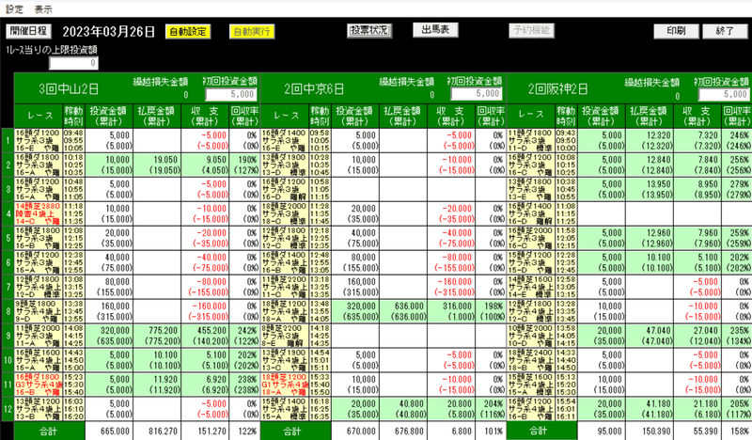Click Chukyo balance cell 316,000
752x440 pixels.
click(451, 311)
